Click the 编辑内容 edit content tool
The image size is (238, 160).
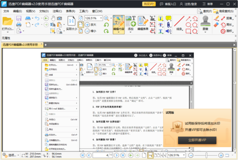[x=119, y=23]
